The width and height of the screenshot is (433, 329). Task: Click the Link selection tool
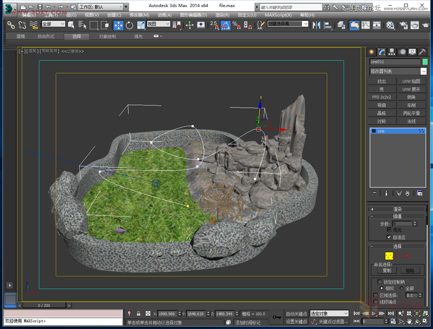point(10,25)
